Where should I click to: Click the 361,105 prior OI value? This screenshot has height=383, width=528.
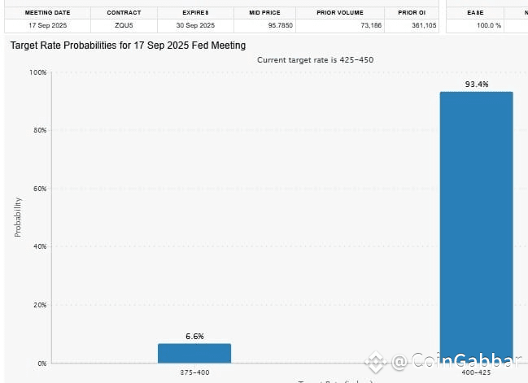click(421, 26)
